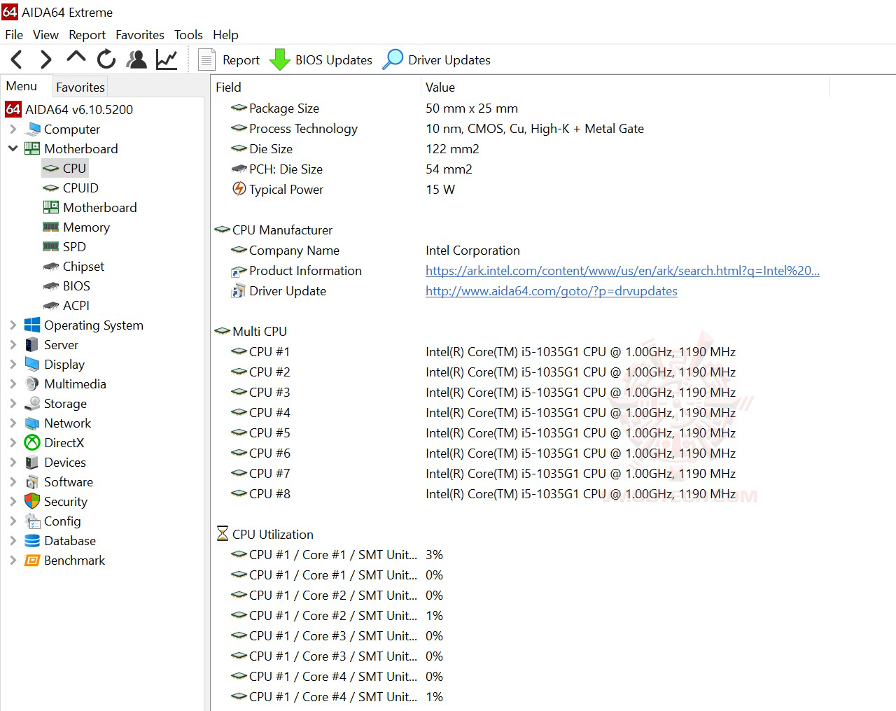Click the Server tower icon
This screenshot has width=896, height=711.
32,344
